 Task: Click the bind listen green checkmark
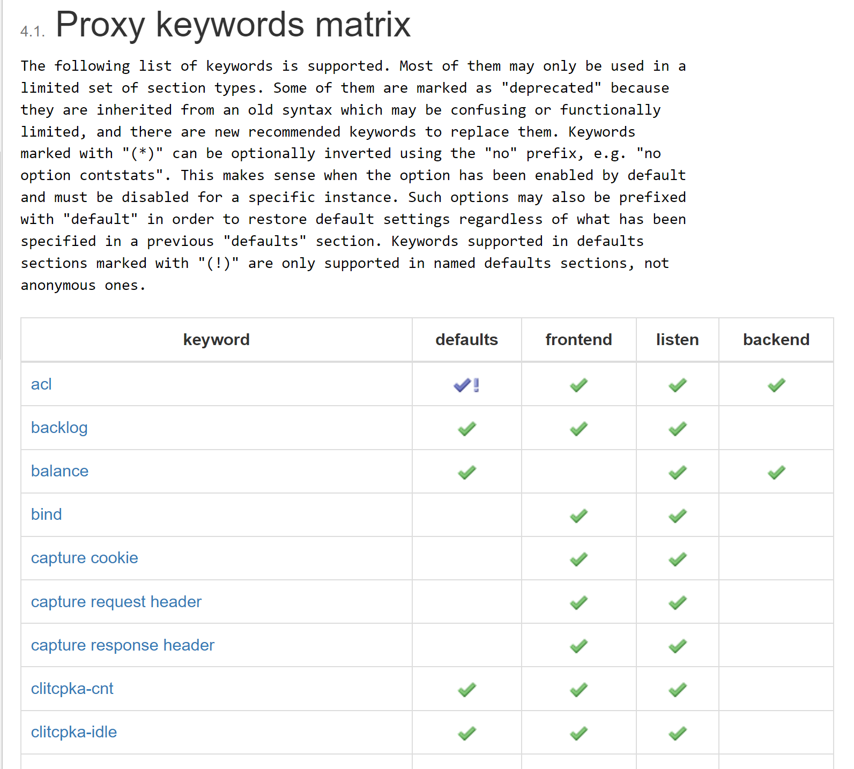point(678,516)
